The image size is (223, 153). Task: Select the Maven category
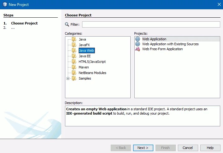[x=84, y=67]
